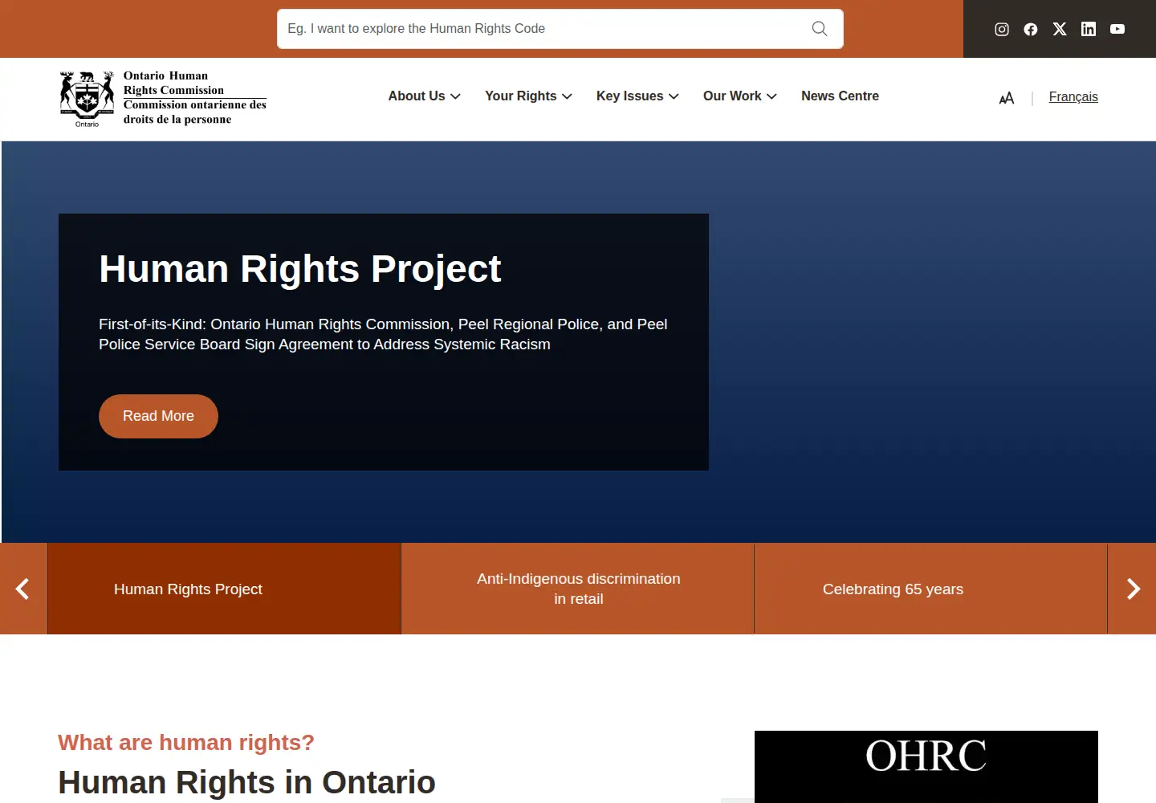Switch the site to Français
This screenshot has height=803, width=1156.
[x=1073, y=97]
